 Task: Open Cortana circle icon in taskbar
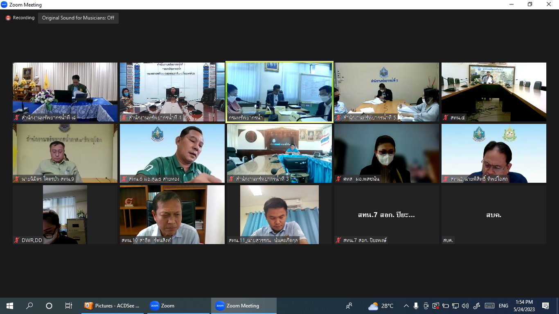pos(49,306)
